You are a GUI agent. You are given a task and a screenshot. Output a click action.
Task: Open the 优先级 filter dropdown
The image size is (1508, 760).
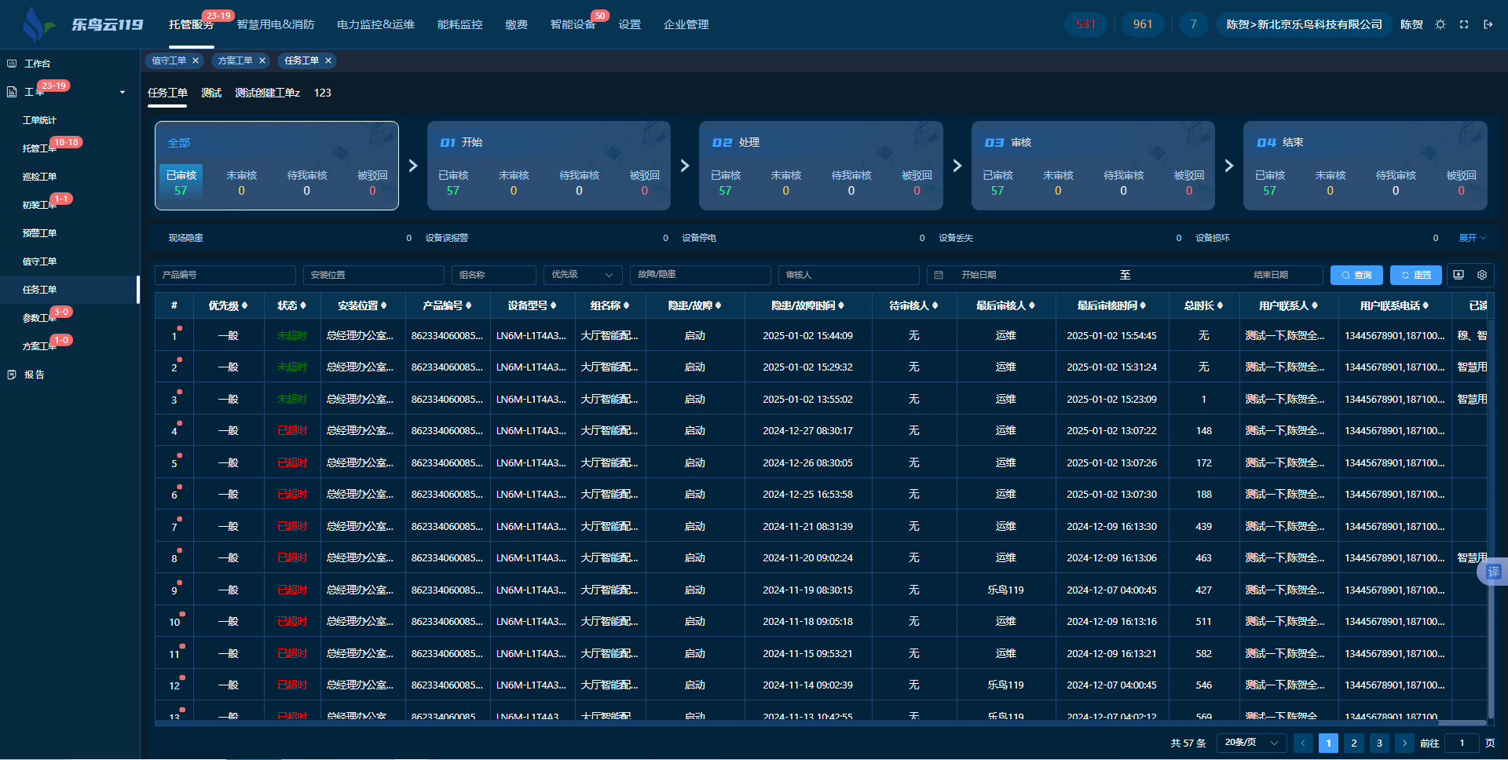click(x=582, y=275)
